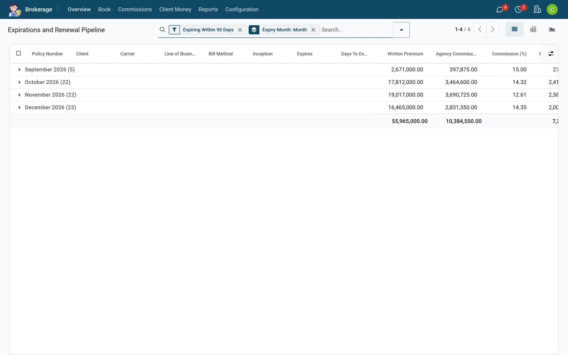Click the search magnifier icon
Screen dimensions: 568x355
tap(162, 30)
